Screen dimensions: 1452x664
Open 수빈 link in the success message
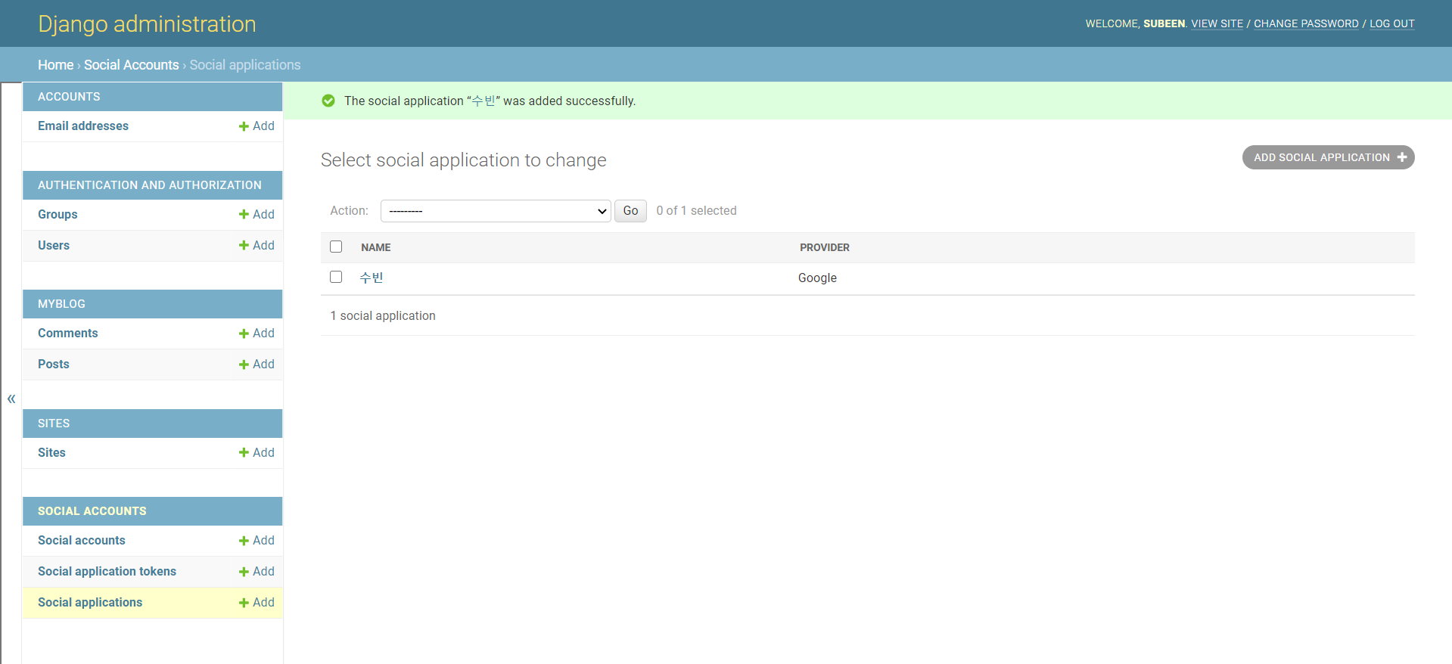(483, 101)
